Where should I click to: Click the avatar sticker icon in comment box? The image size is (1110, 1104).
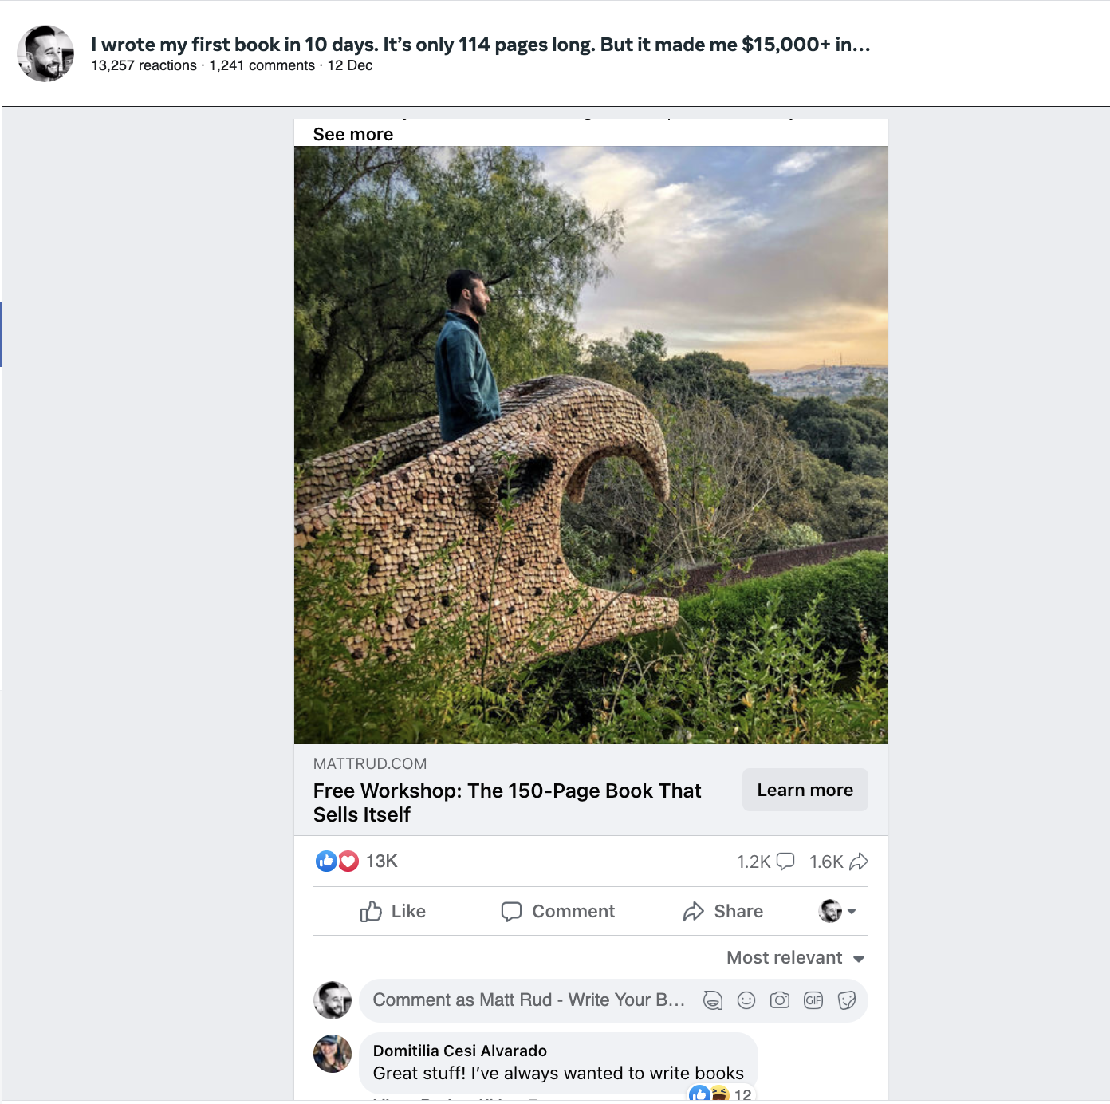coord(713,1000)
